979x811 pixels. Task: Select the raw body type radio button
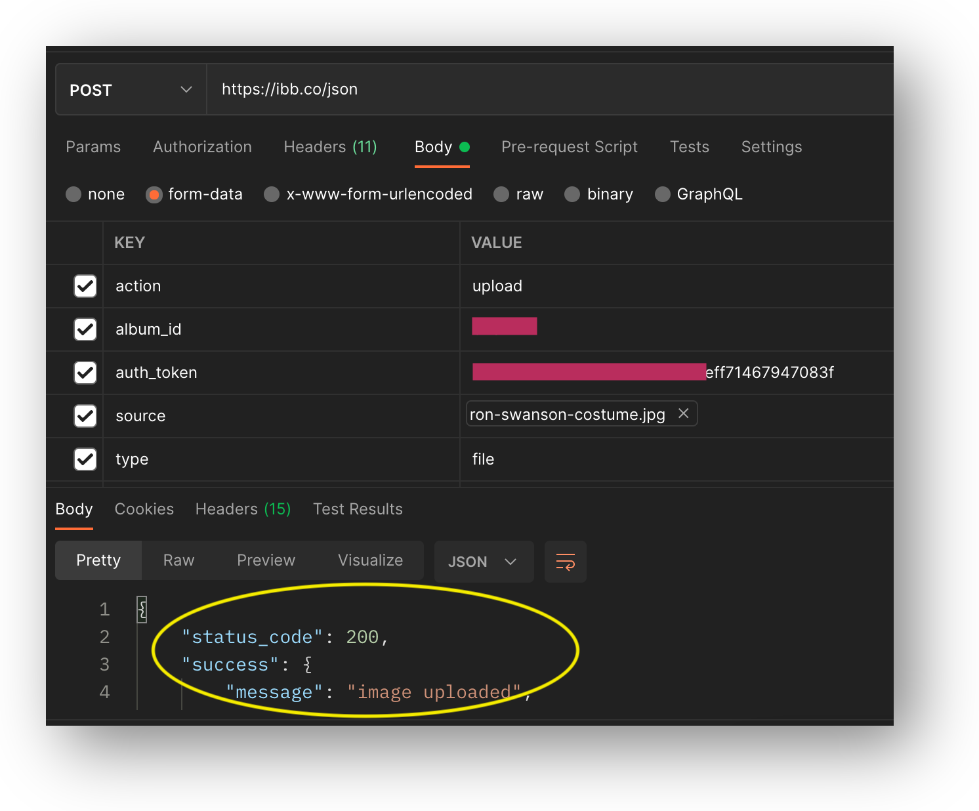pyautogui.click(x=501, y=194)
